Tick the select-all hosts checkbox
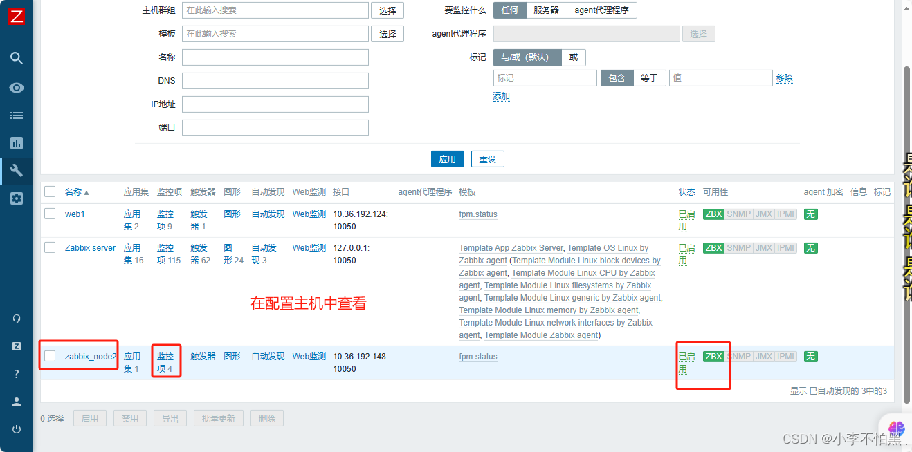Viewport: 912px width, 452px height. coord(50,191)
